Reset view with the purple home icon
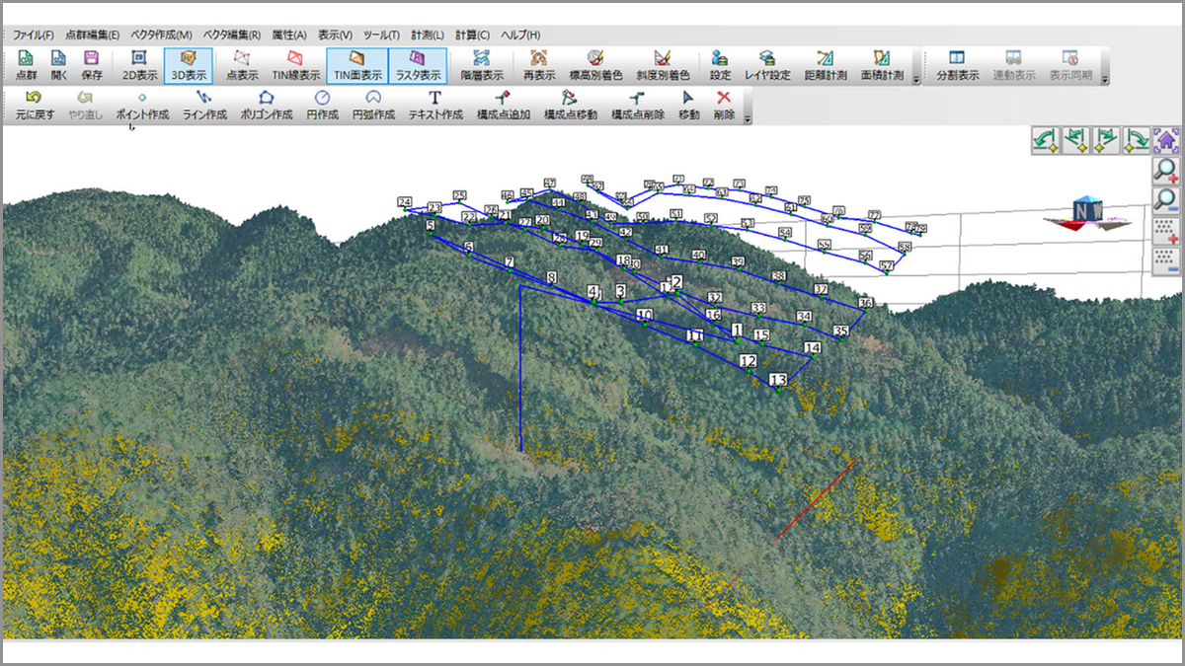The height and width of the screenshot is (666, 1185). (x=1166, y=139)
